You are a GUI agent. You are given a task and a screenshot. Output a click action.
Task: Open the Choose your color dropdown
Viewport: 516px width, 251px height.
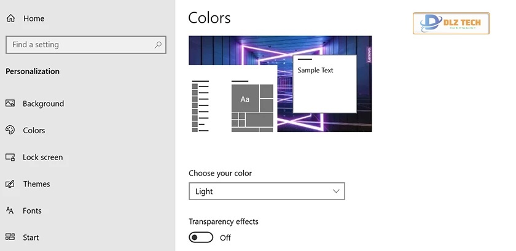tap(266, 191)
